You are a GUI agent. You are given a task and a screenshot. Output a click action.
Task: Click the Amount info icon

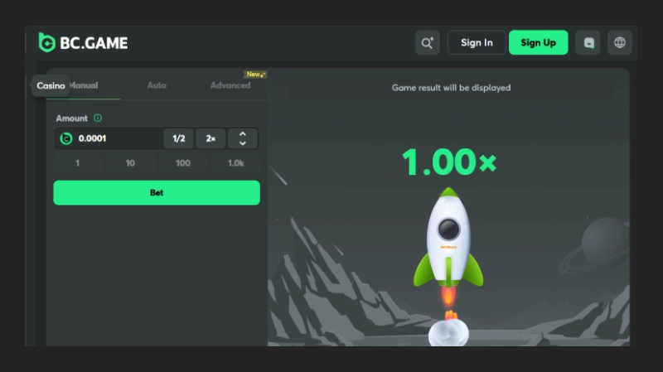point(98,118)
